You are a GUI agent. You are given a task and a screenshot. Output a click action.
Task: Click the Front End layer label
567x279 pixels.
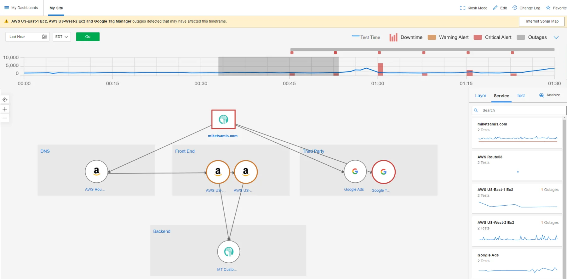[x=185, y=151]
